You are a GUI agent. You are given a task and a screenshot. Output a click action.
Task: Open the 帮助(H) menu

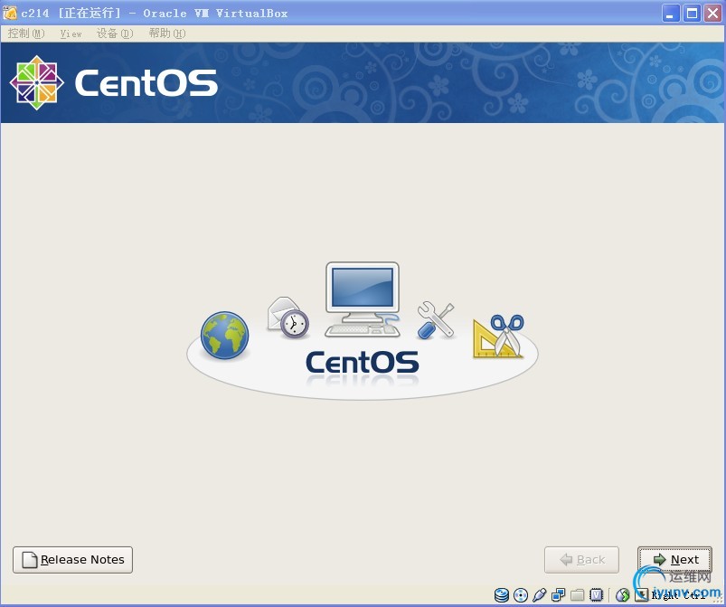click(x=167, y=33)
